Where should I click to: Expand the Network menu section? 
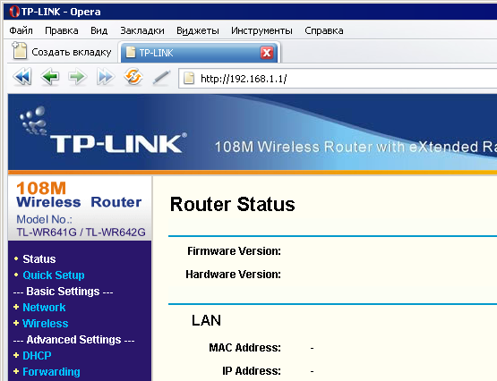(x=44, y=308)
